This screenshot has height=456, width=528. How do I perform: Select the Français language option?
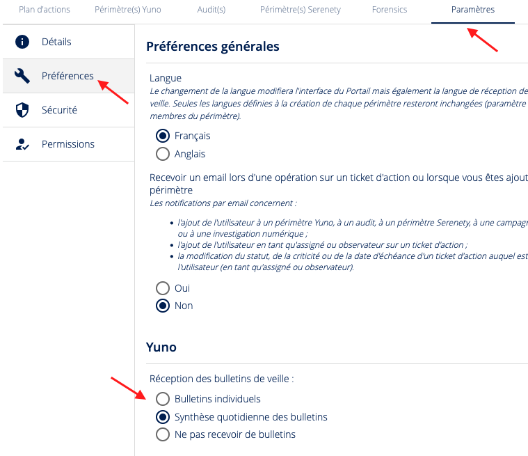163,136
